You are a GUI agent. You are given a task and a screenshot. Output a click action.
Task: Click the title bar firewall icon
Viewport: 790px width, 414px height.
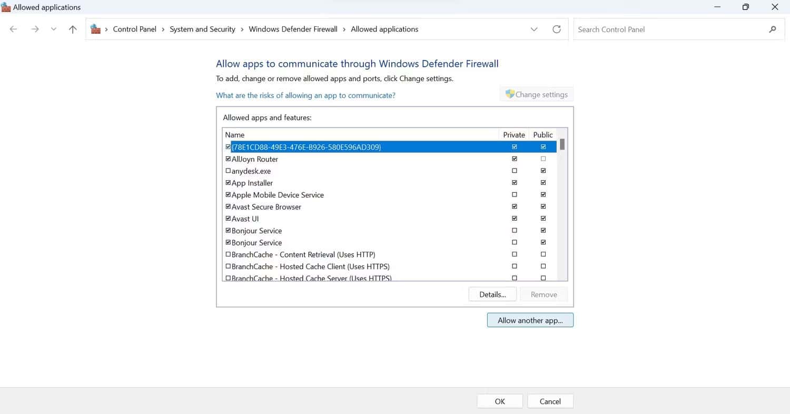coord(6,7)
